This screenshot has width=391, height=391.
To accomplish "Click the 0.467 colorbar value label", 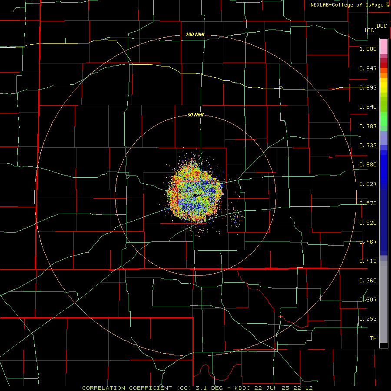I will pos(368,242).
